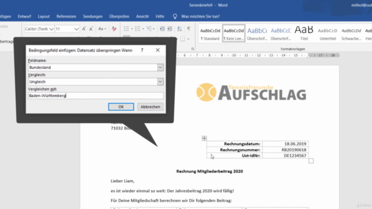The height and width of the screenshot is (209, 372).
Task: Open the Überprüfen tab
Action: pos(119,16)
